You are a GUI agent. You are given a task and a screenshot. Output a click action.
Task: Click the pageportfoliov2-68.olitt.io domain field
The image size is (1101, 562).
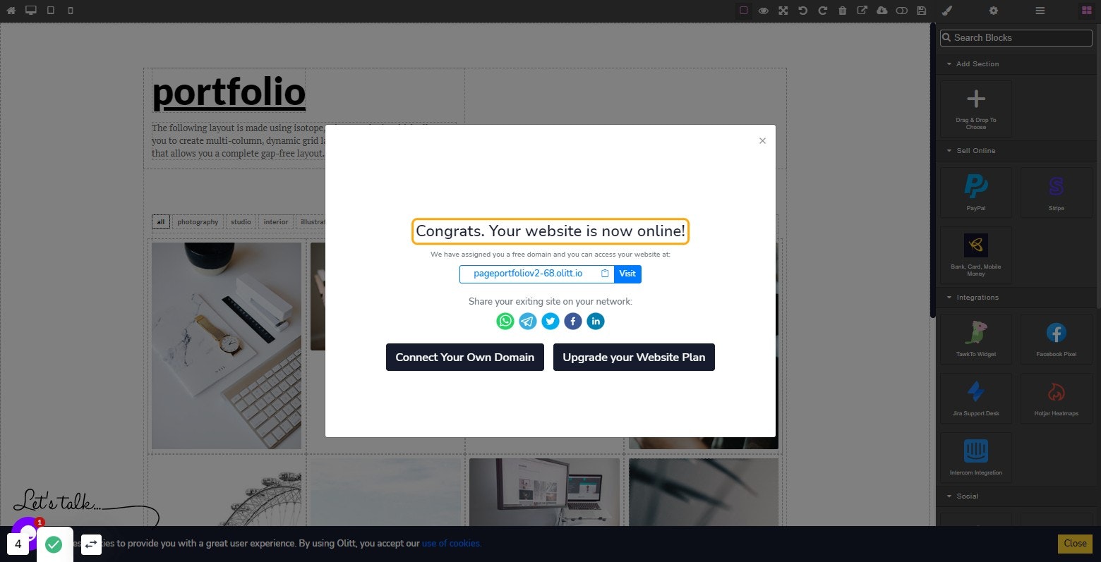pyautogui.click(x=528, y=274)
